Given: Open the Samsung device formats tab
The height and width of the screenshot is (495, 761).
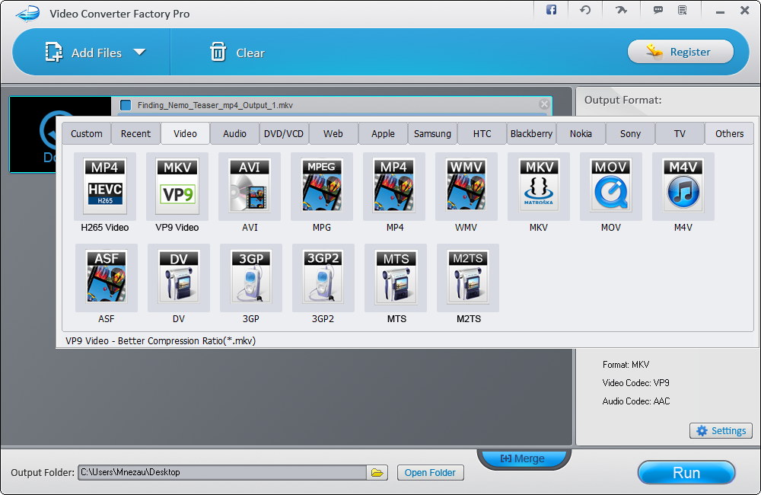Looking at the screenshot, I should (432, 133).
